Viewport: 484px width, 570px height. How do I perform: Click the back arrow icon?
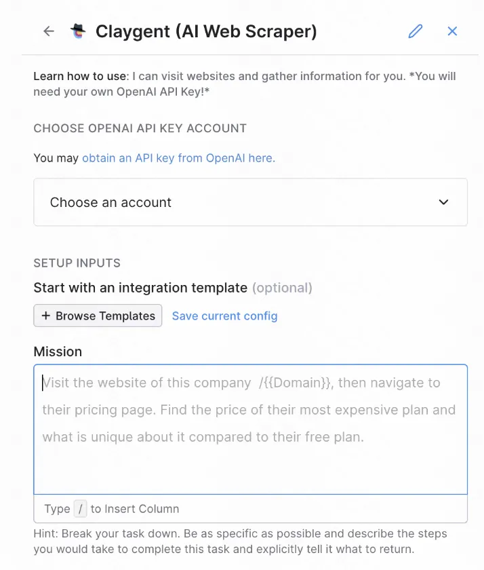click(48, 31)
